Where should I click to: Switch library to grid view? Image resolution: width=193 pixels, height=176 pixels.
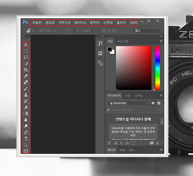pos(153,103)
